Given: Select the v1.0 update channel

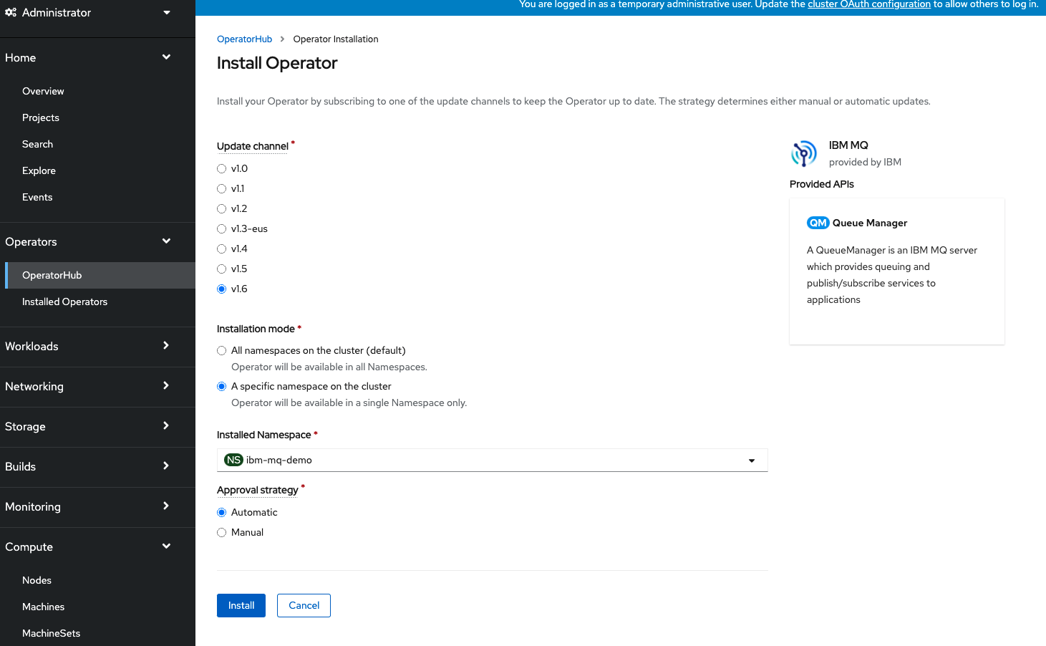Looking at the screenshot, I should point(222,169).
